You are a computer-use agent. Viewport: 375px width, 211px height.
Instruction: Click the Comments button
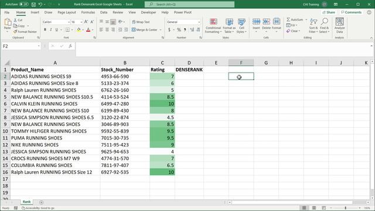(x=352, y=12)
